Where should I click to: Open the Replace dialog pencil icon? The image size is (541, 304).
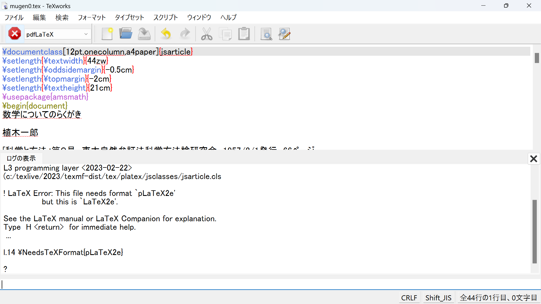coord(284,34)
